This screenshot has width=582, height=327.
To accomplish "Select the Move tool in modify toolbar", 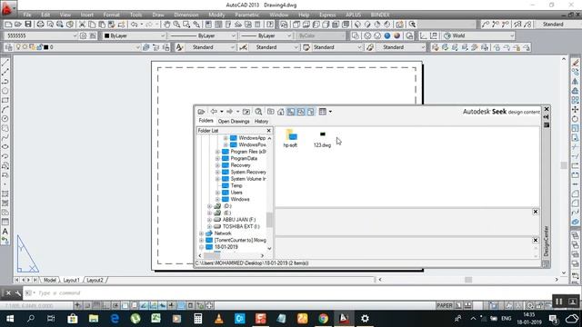I will click(575, 109).
